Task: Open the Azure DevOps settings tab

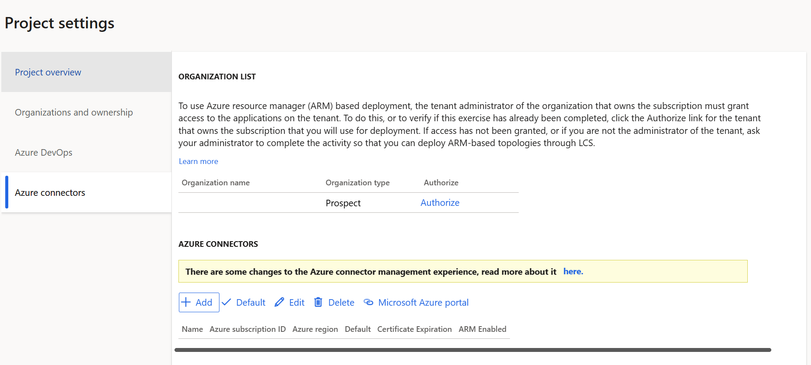Action: point(44,153)
